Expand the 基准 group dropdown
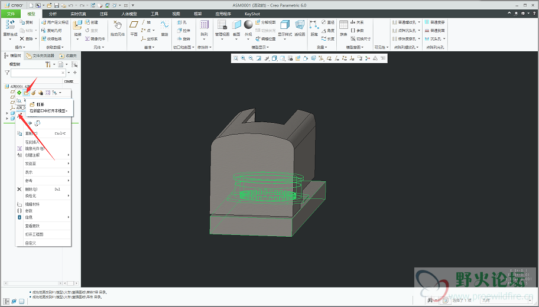Screen dimensions: 539x307 coord(150,47)
